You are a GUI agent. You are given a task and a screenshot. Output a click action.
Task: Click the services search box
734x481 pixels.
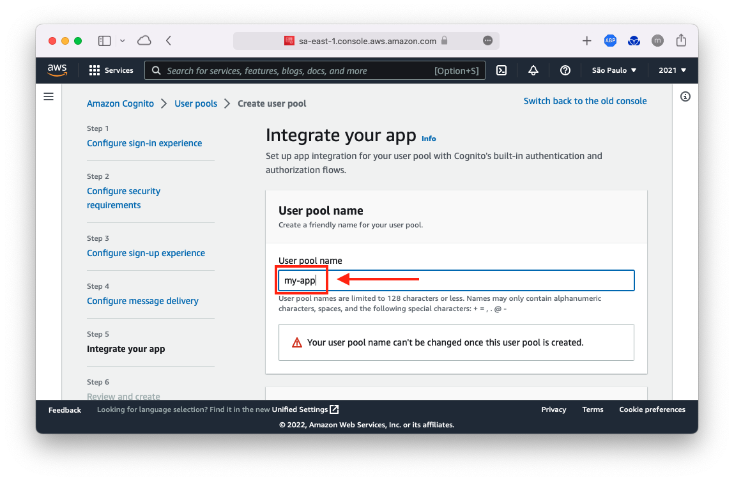click(314, 70)
